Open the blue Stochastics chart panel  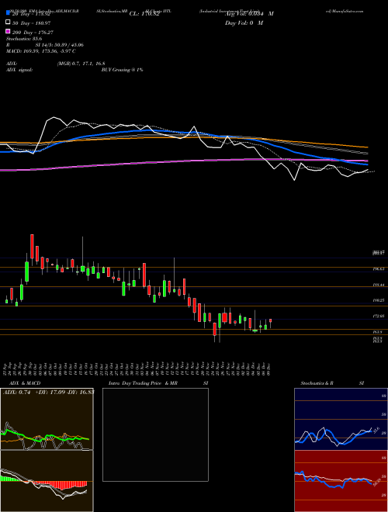pos(341,419)
